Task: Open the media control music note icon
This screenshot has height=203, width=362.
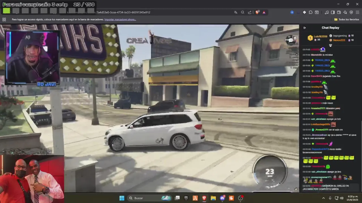Action: click(x=327, y=12)
